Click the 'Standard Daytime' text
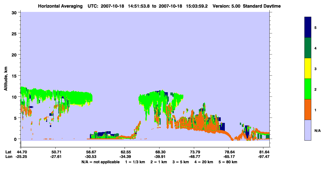 [262, 6]
